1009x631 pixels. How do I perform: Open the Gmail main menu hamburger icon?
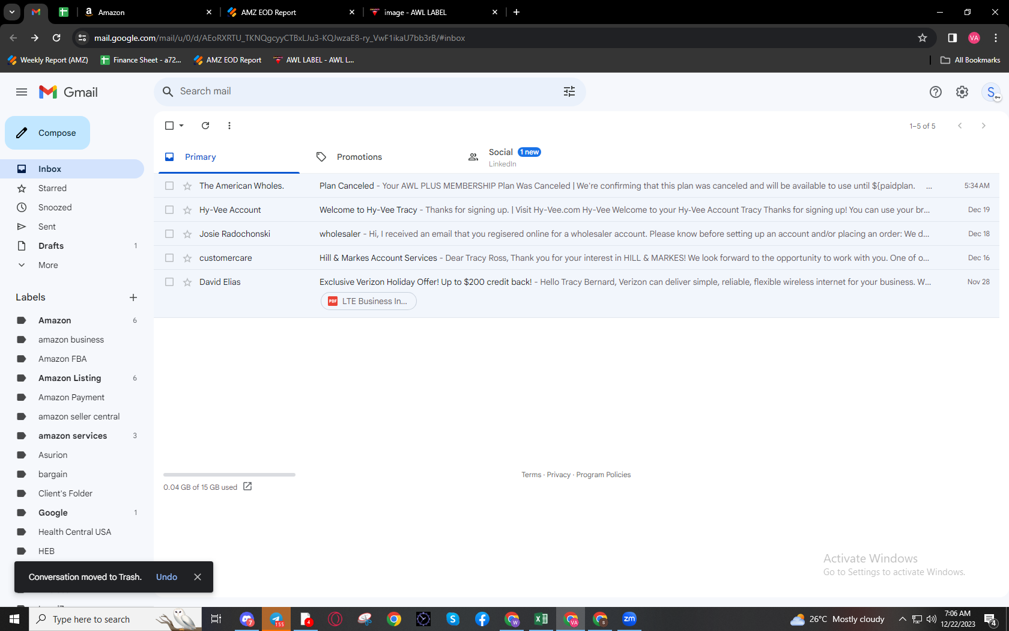click(x=22, y=92)
